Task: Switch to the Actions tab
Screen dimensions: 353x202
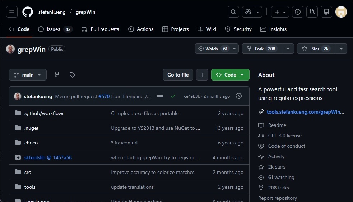Action: click(141, 29)
